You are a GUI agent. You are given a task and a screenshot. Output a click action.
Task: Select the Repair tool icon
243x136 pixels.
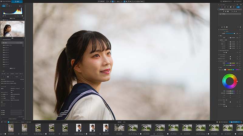(140, 2)
